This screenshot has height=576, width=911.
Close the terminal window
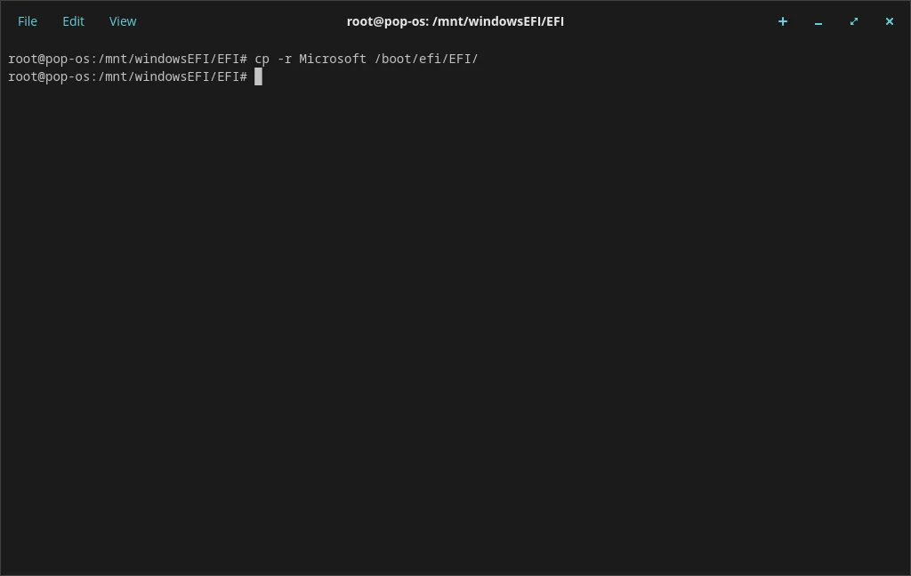click(889, 21)
